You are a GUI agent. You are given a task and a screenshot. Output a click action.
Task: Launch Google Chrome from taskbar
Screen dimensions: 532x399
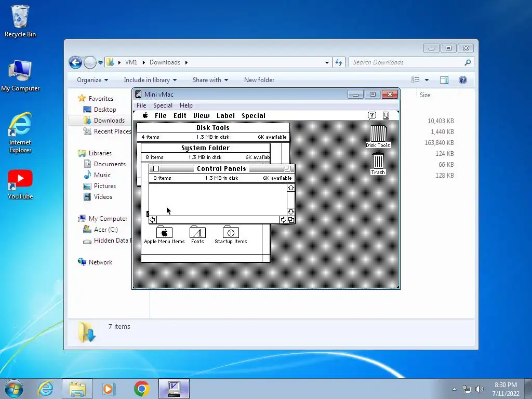click(x=141, y=389)
